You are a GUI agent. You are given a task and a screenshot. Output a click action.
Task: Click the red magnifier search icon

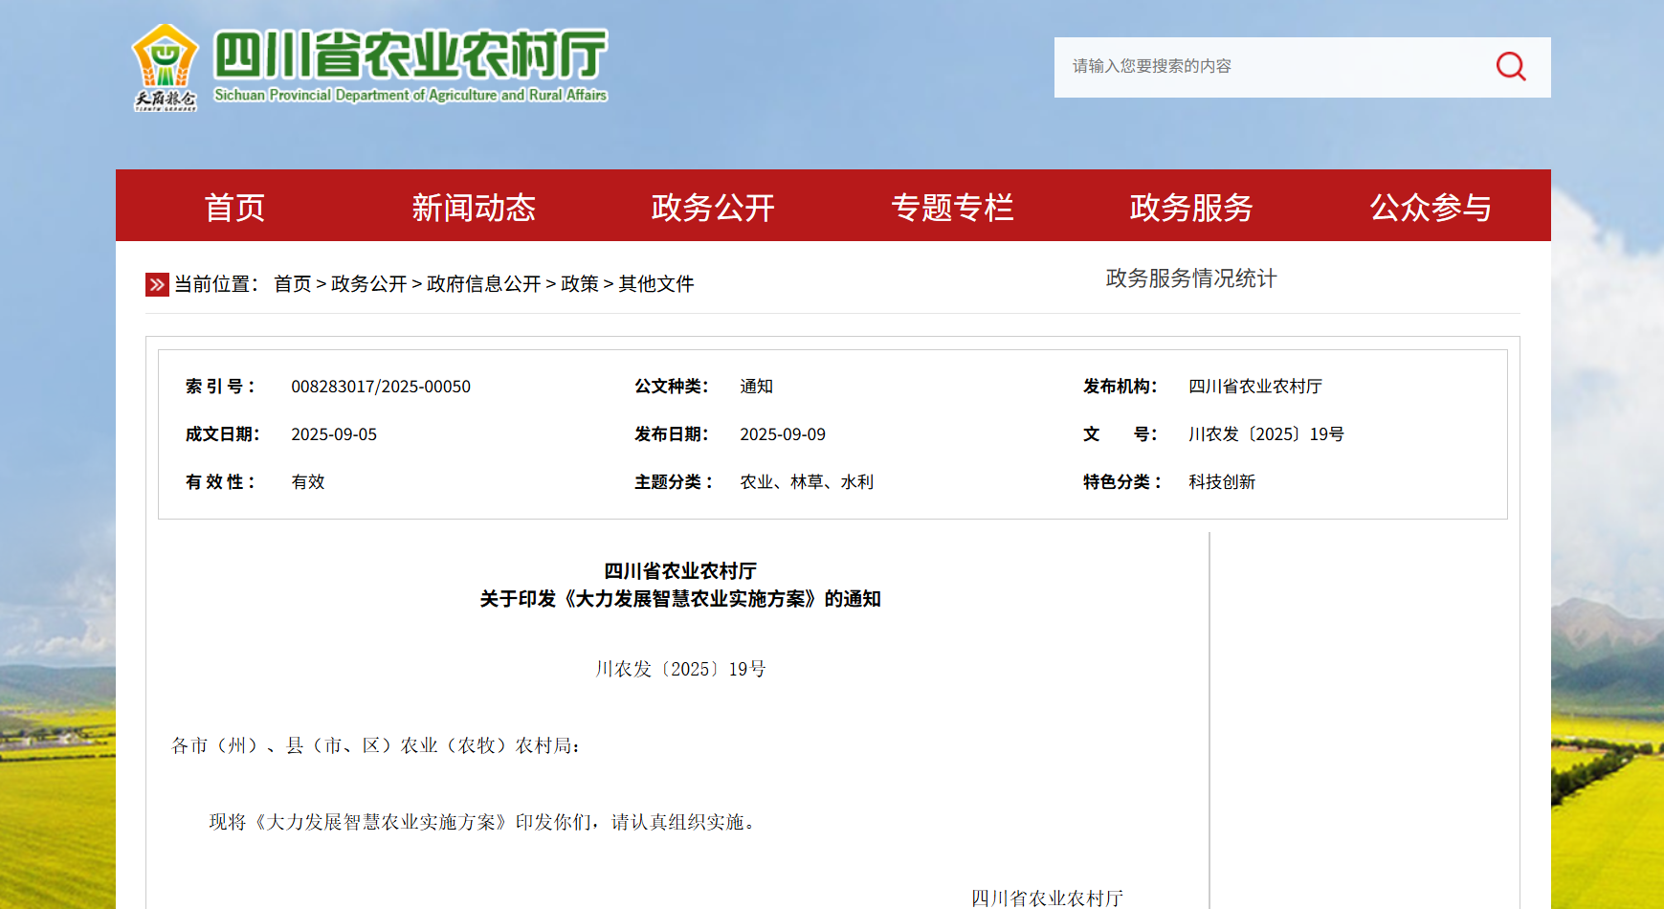pos(1511,66)
